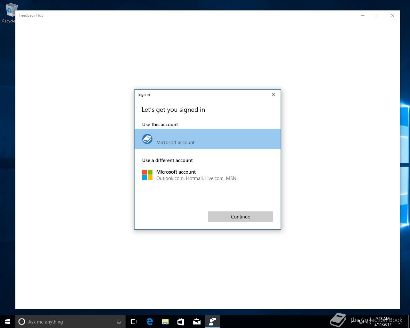Viewport: 410px width, 328px height.
Task: Click the Cortana microphone icon
Action: coord(119,322)
